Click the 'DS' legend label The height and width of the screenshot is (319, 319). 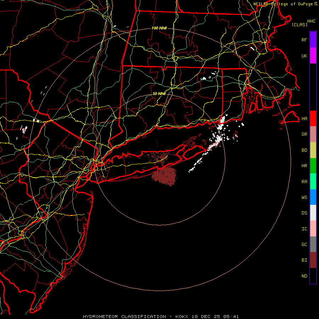[304, 213]
